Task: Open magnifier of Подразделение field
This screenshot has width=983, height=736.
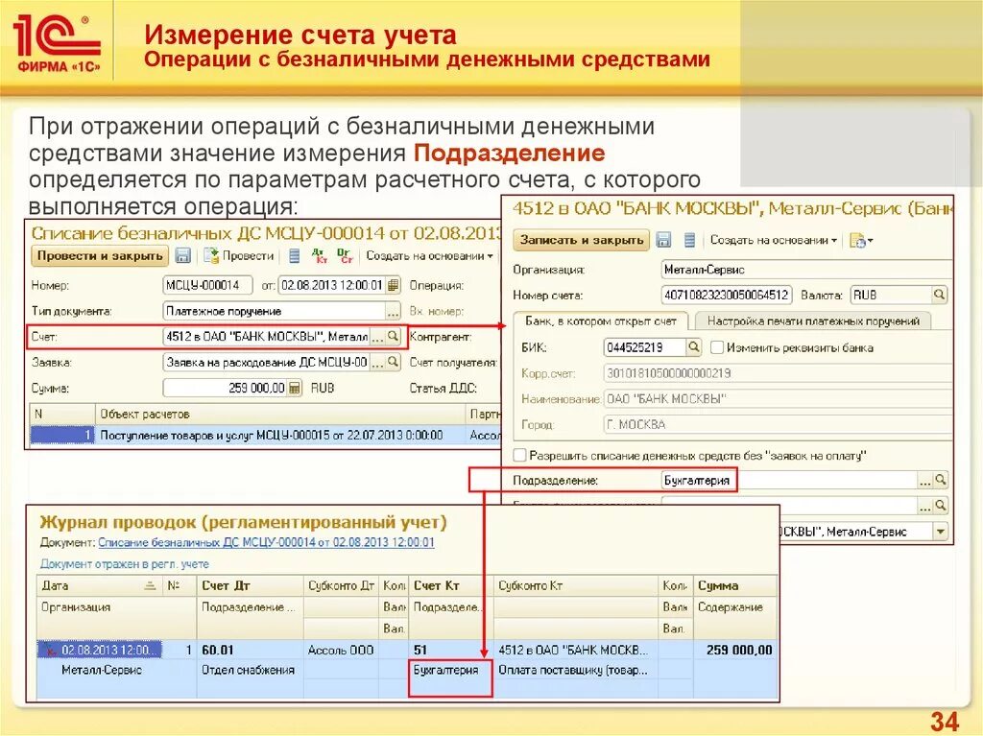Action: 941,481
